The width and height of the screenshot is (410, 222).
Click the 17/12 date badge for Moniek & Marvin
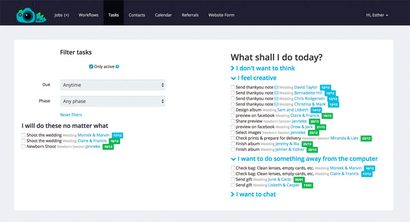tap(117, 136)
